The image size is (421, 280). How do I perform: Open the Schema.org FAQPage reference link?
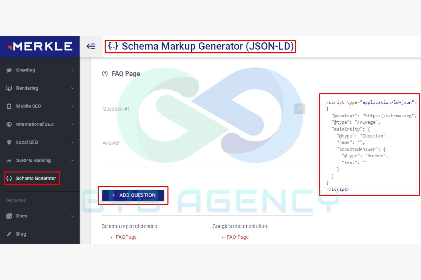pos(126,237)
